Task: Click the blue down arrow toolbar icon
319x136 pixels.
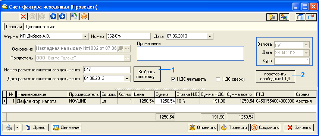Action: coord(62,16)
